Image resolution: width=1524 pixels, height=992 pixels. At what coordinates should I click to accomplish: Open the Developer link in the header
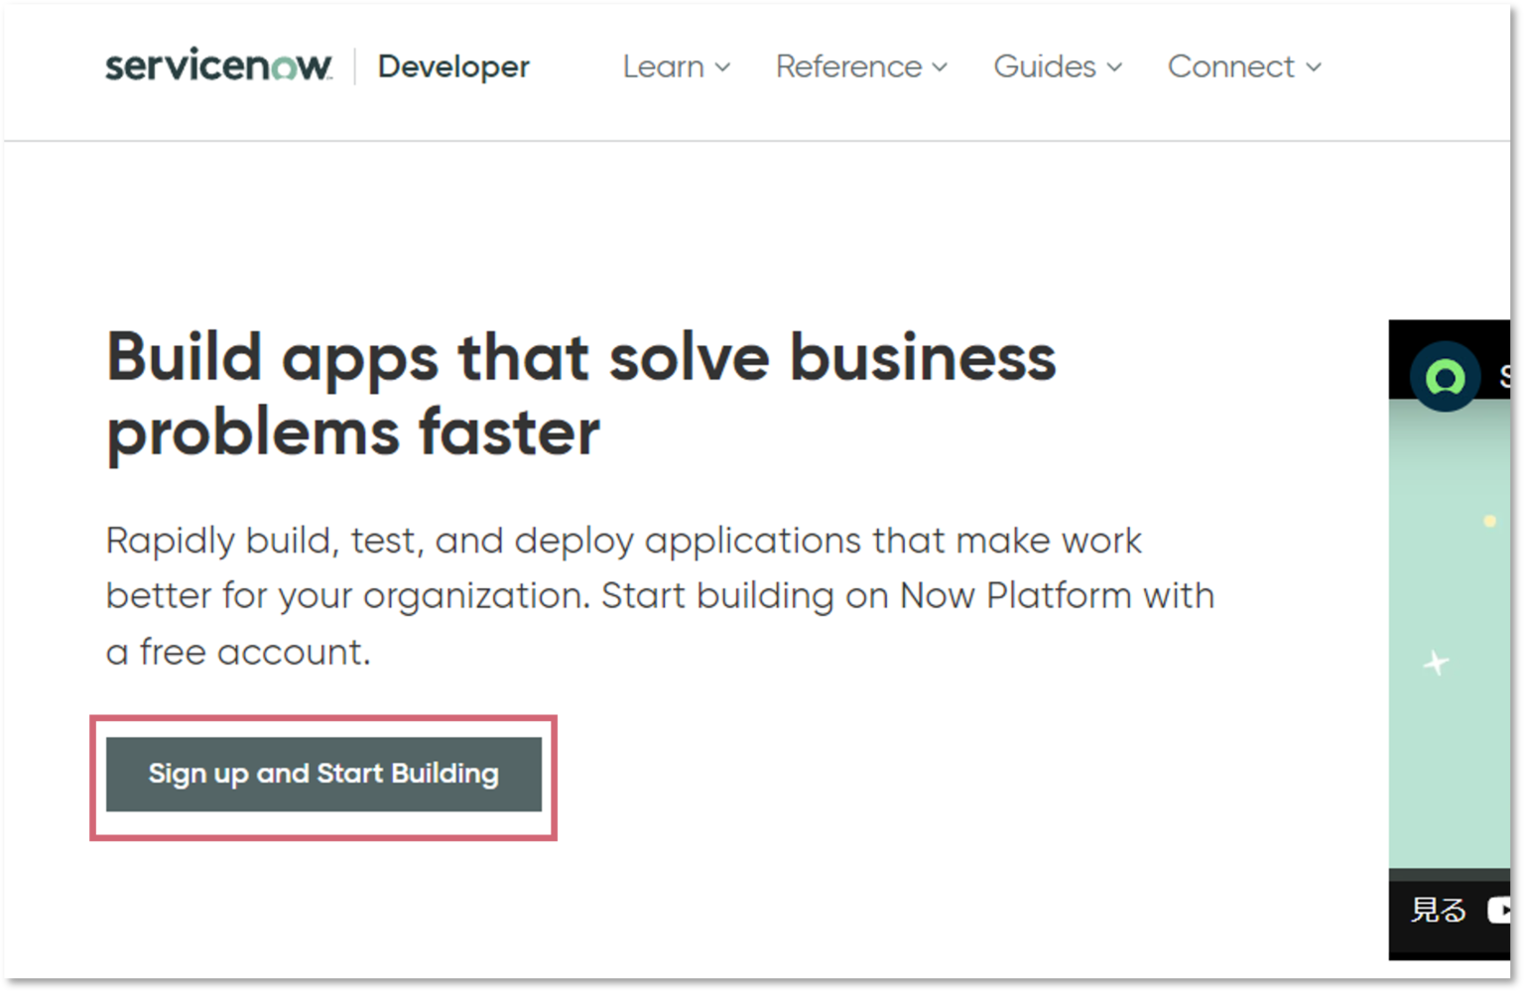(452, 66)
